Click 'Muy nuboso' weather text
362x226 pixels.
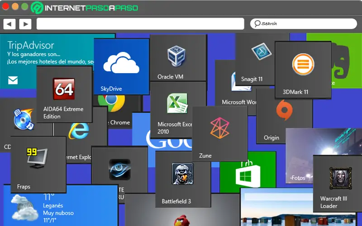coord(58,213)
